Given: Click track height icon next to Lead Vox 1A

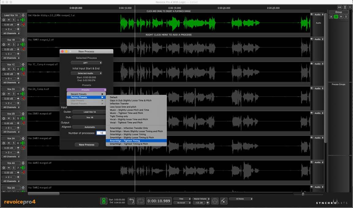Looking at the screenshot, I should point(23,15).
